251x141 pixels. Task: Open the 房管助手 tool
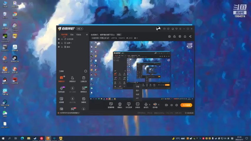tap(72, 79)
